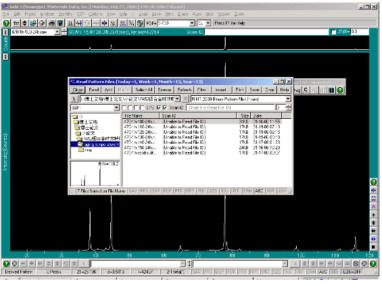Viewport: 382px width, 285px height.
Task: Open the left bottom toolbar combo box dropdown
Action: tap(183, 263)
